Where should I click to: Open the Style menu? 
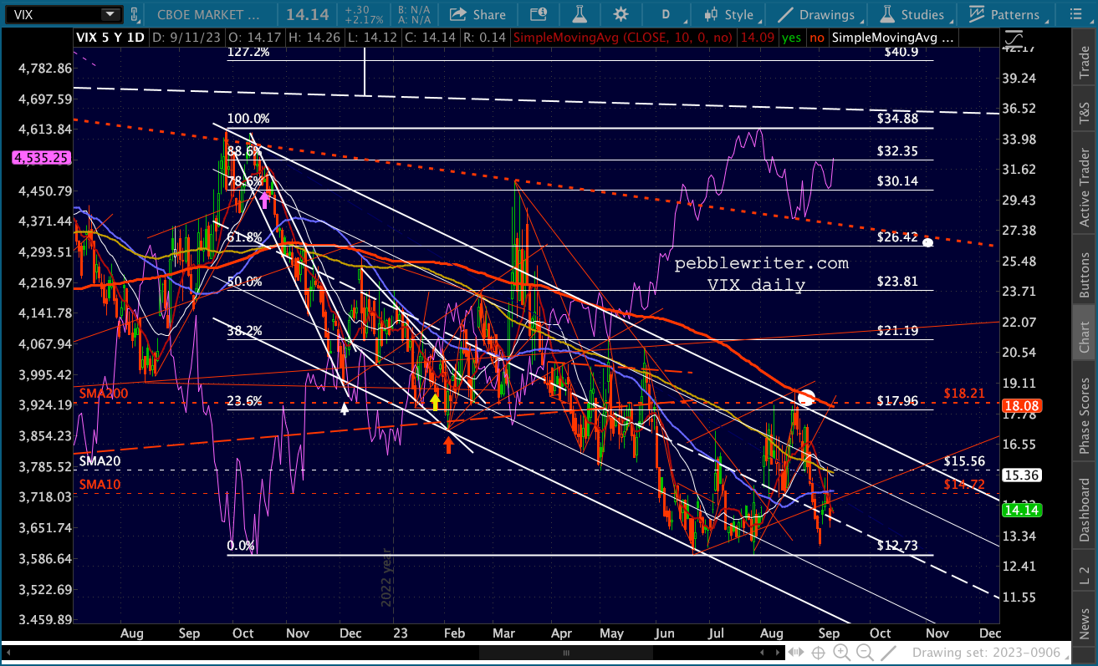click(x=729, y=14)
